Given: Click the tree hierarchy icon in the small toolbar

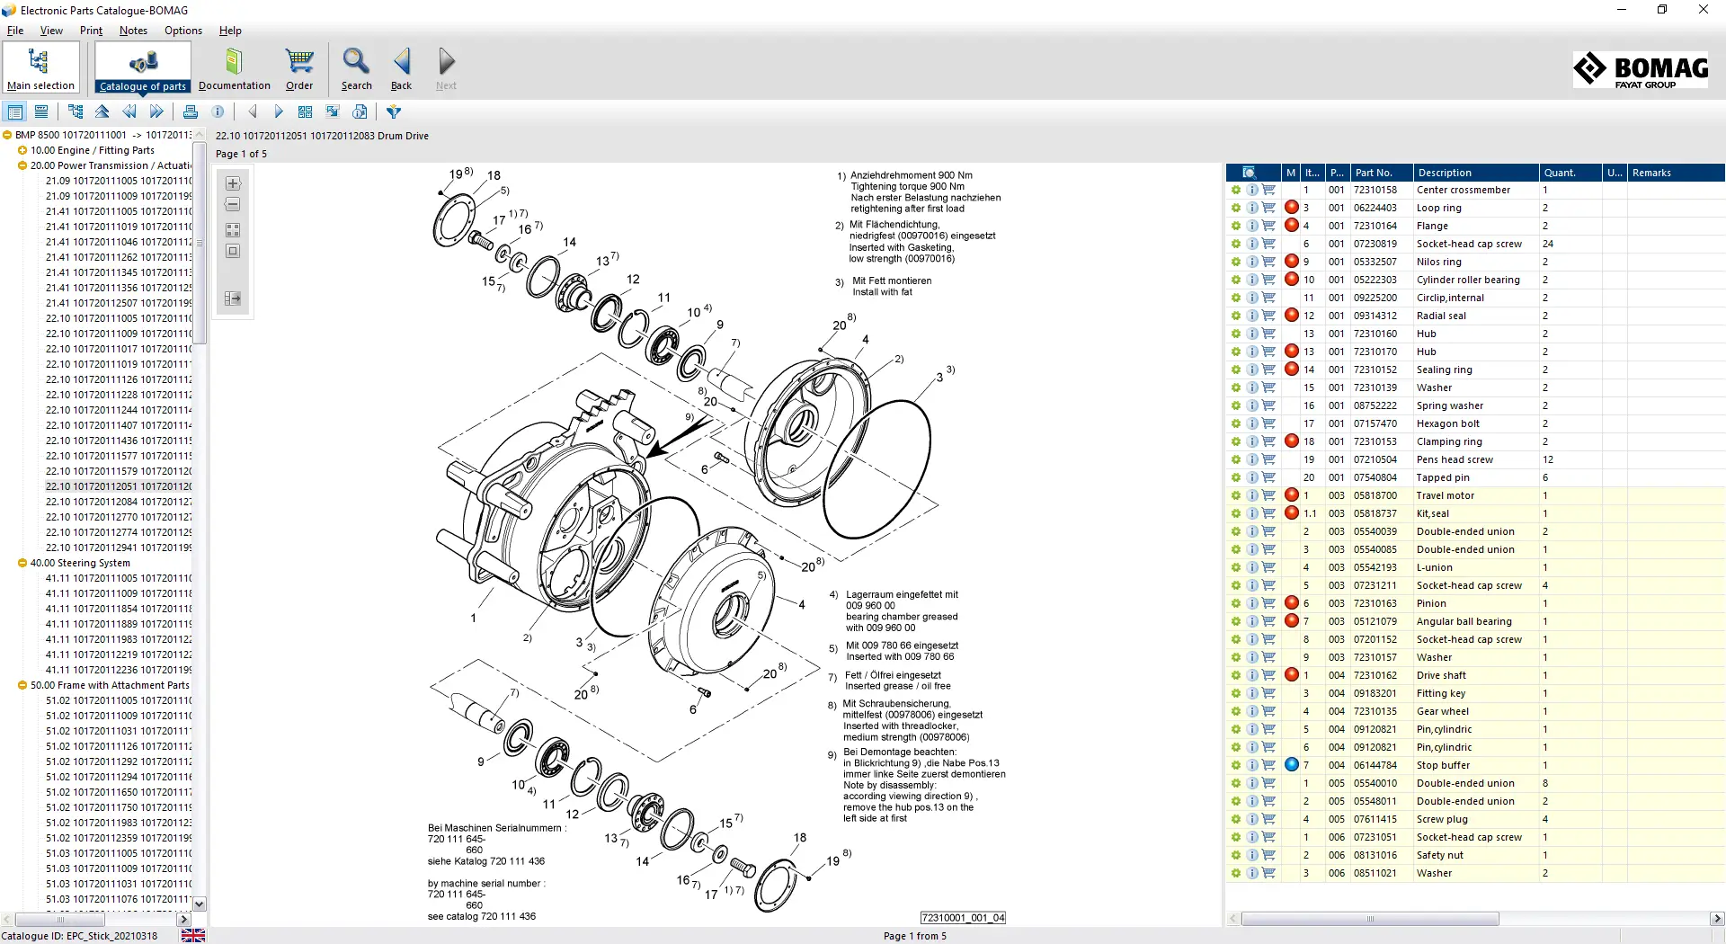Looking at the screenshot, I should (x=76, y=111).
